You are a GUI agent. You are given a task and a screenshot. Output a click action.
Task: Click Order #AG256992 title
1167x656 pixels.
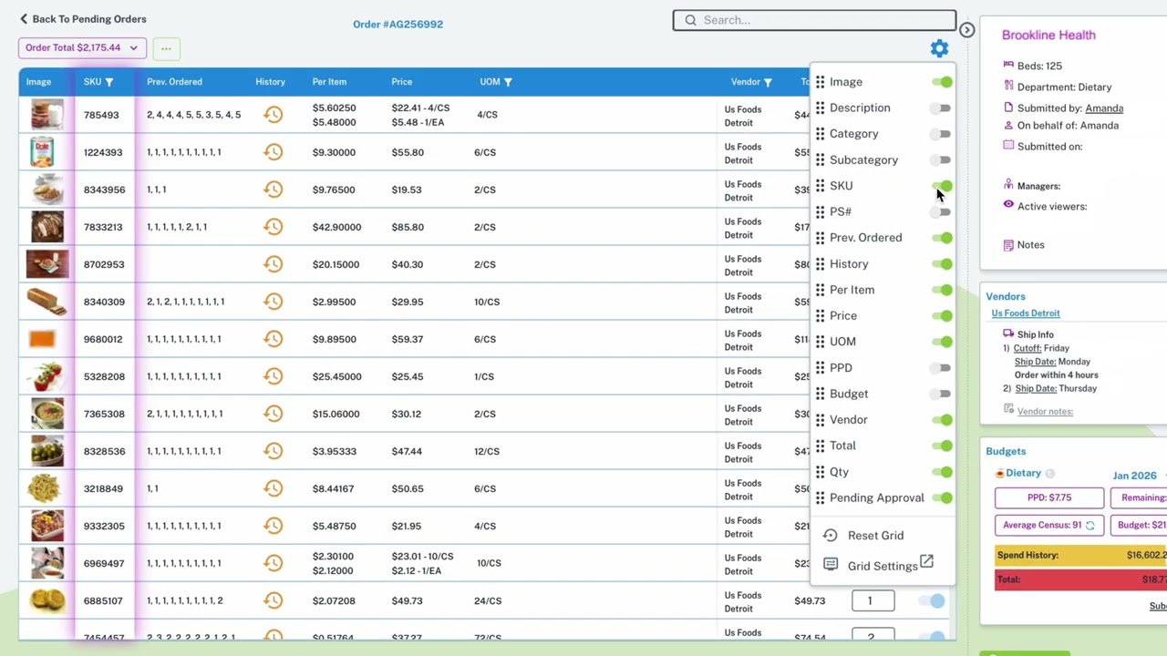pos(398,25)
